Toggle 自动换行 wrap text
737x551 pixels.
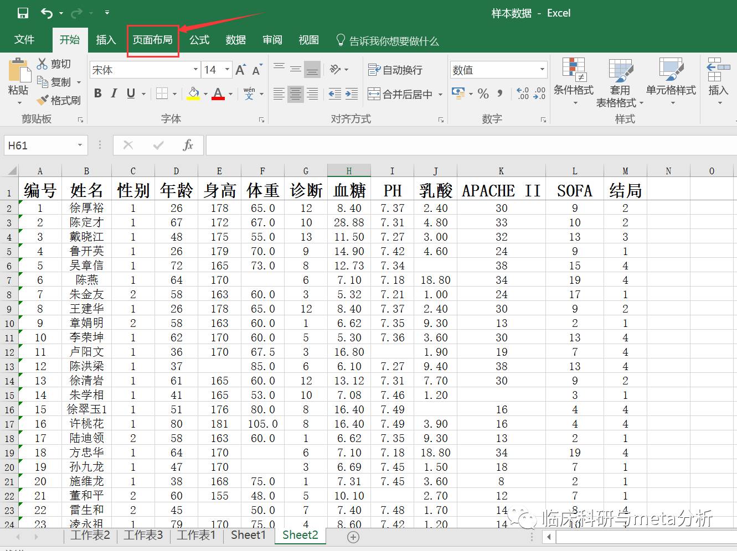tap(395, 70)
